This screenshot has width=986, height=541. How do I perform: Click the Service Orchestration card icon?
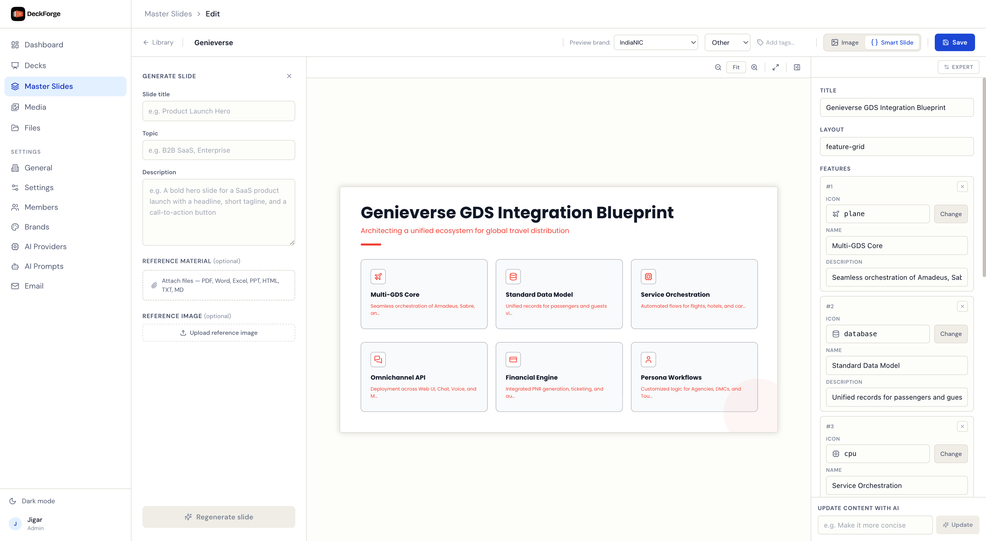(x=648, y=277)
